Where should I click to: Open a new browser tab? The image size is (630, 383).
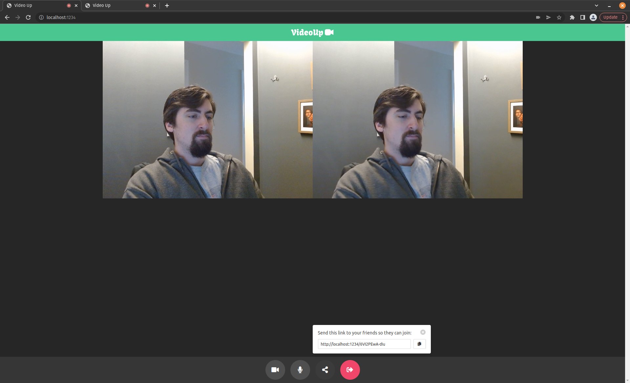[167, 6]
